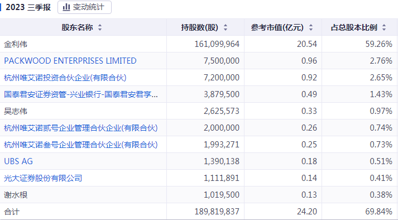The height and width of the screenshot is (220, 398).
Task: Open the 变动统计 button
Action: pyautogui.click(x=84, y=7)
